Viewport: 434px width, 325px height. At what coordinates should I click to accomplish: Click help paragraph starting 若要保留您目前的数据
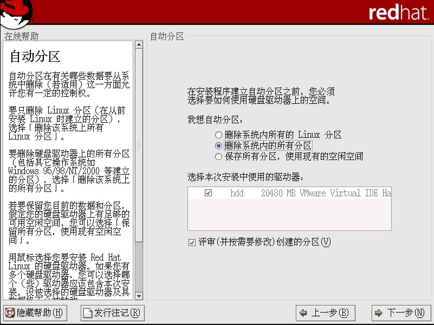click(x=69, y=223)
